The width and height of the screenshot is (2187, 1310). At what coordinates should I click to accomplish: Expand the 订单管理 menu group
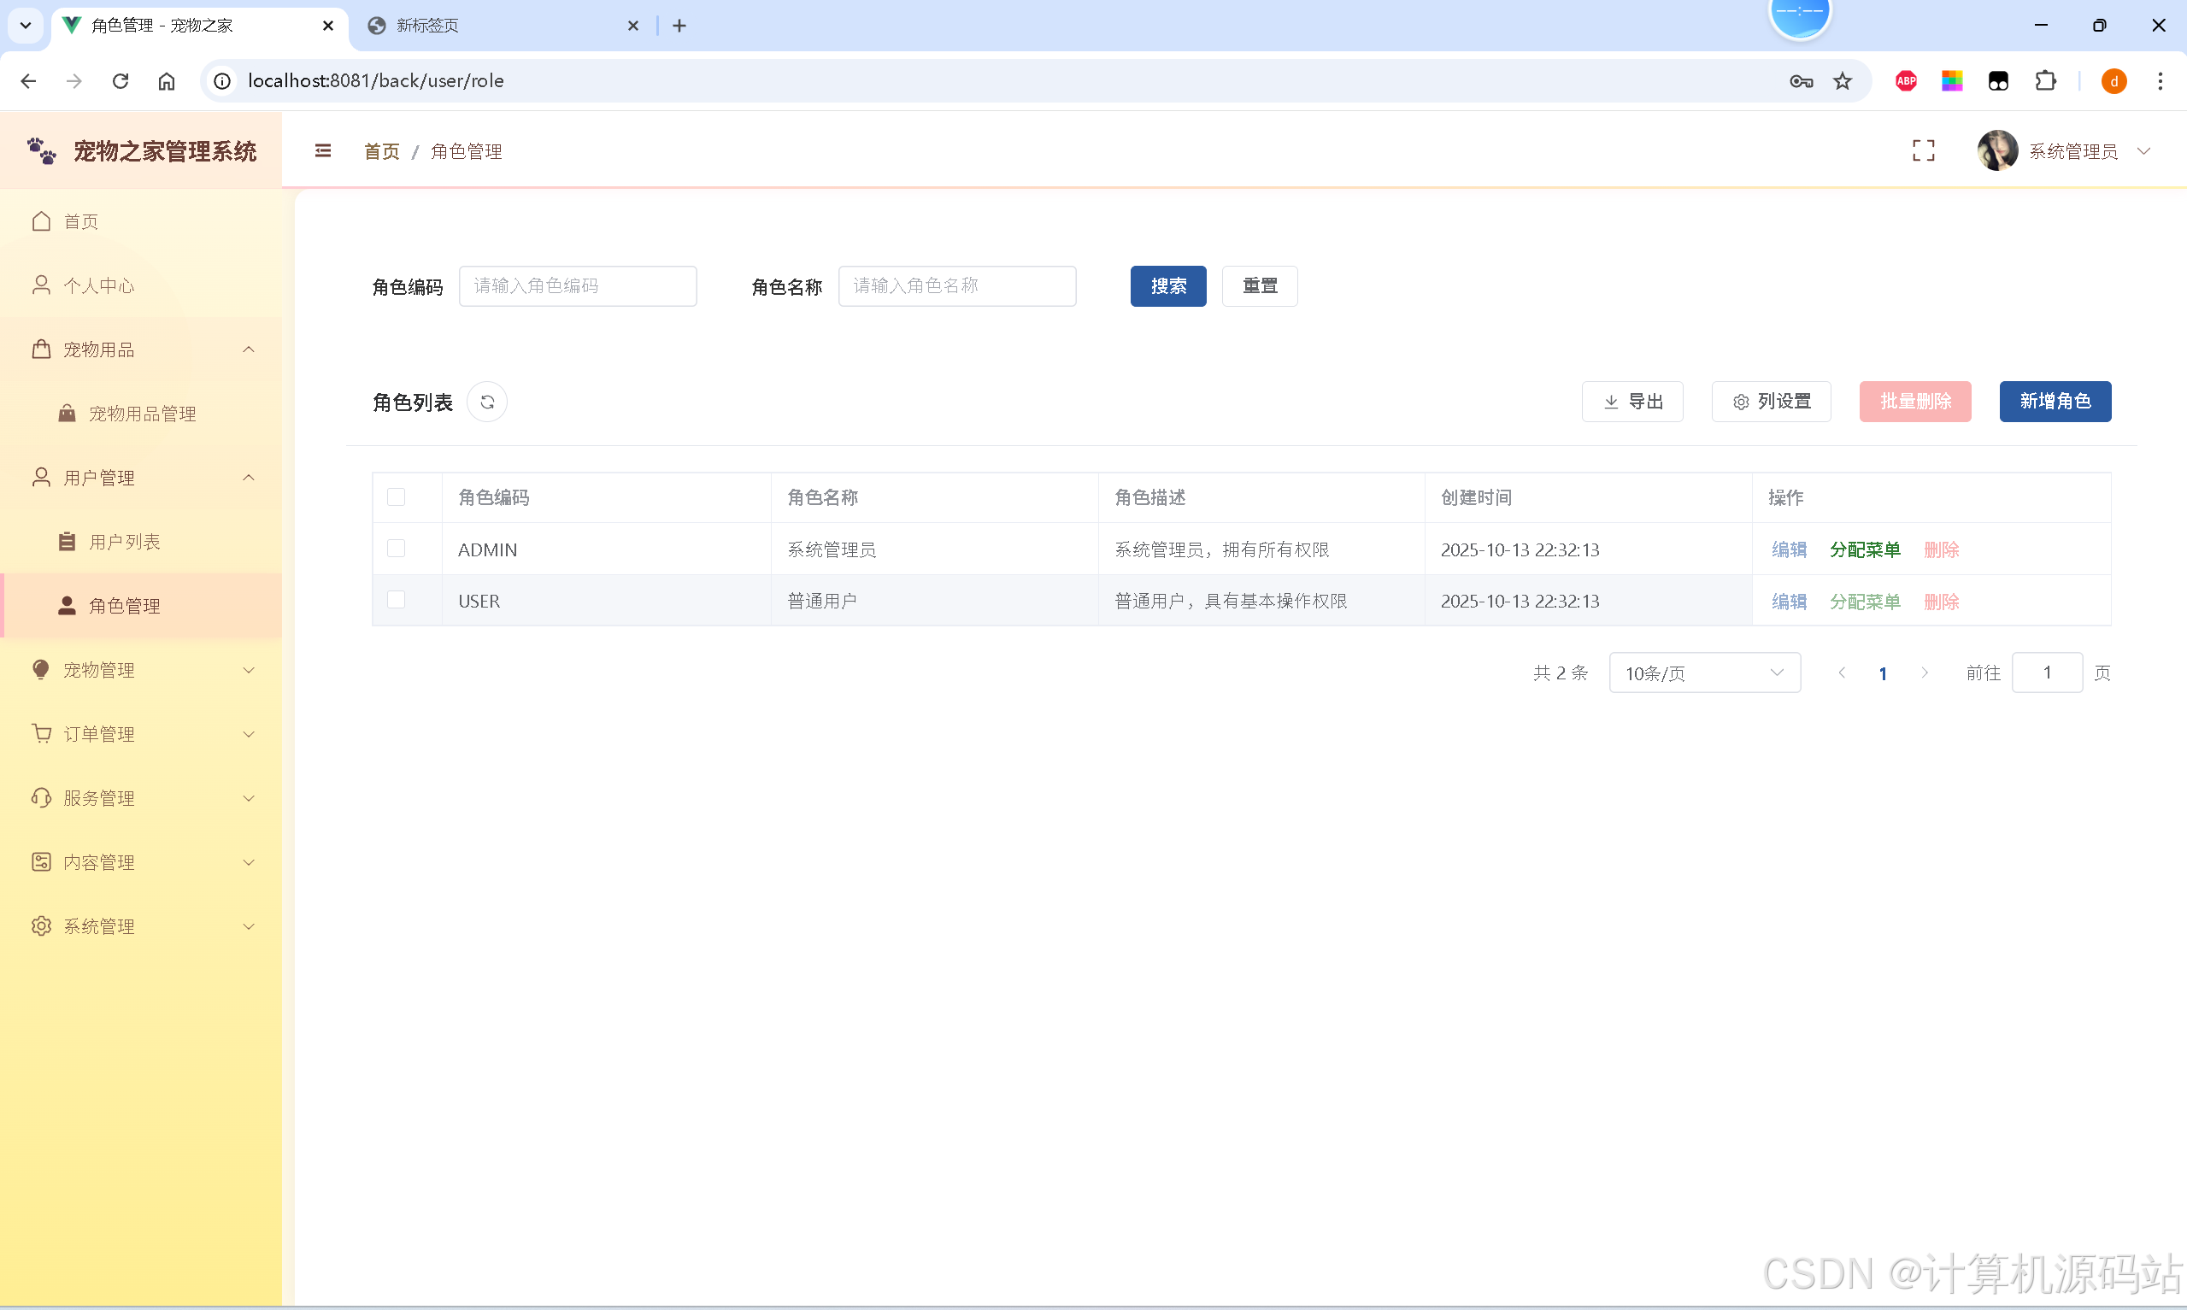141,733
